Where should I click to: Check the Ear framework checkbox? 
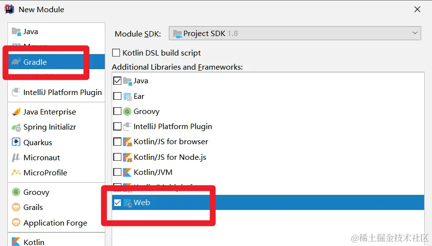pyautogui.click(x=118, y=96)
